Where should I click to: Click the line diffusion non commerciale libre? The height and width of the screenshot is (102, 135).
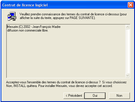pyautogui.click(x=28, y=30)
